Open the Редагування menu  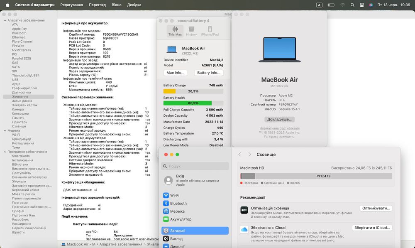(71, 5)
